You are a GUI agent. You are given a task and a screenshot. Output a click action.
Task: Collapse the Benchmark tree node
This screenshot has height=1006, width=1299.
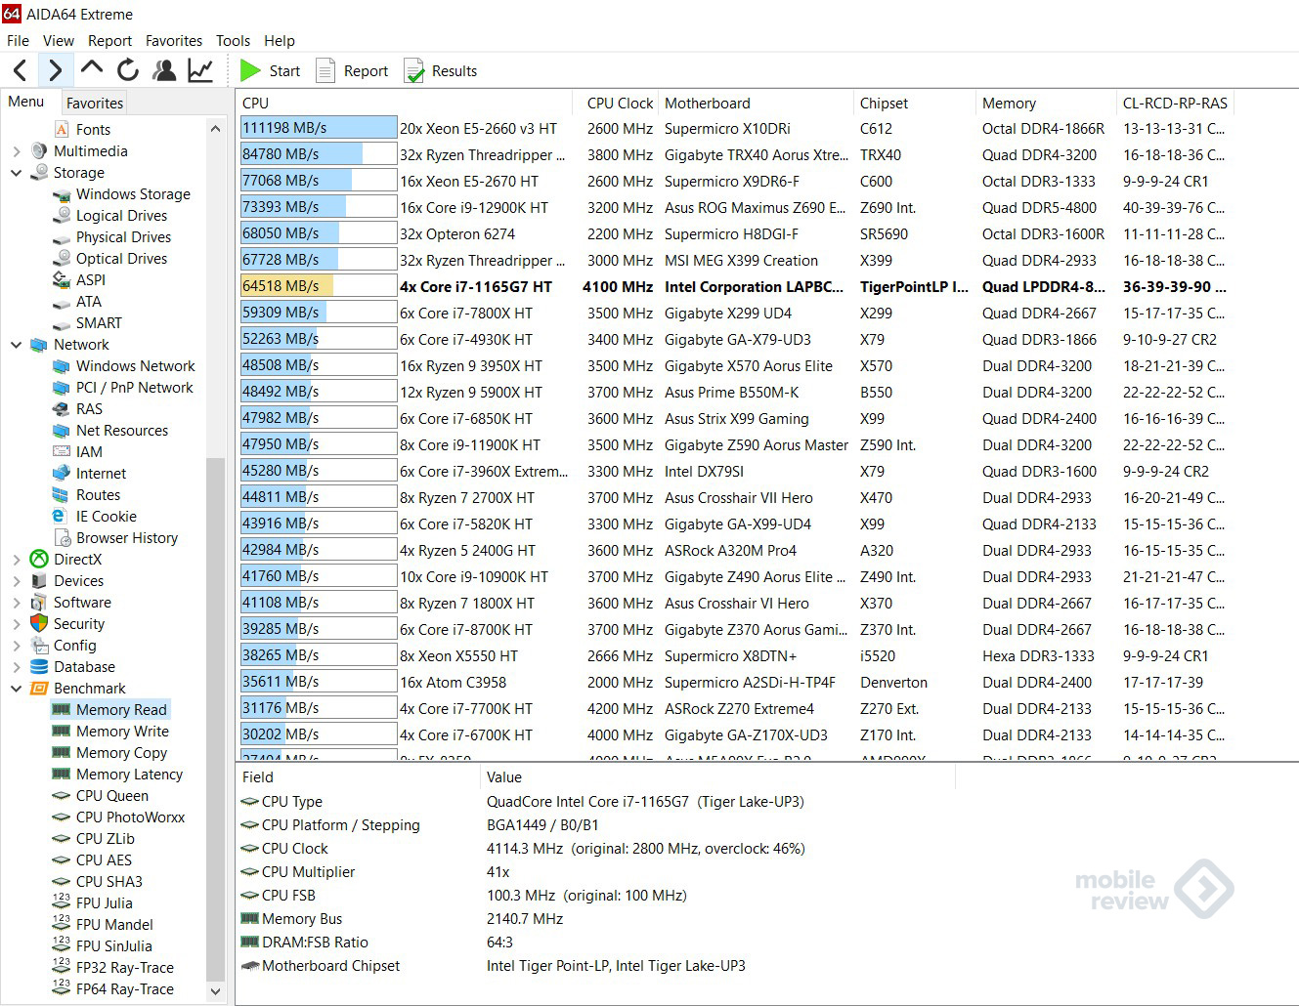tap(16, 689)
